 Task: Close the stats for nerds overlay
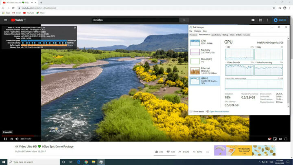coord(75,27)
